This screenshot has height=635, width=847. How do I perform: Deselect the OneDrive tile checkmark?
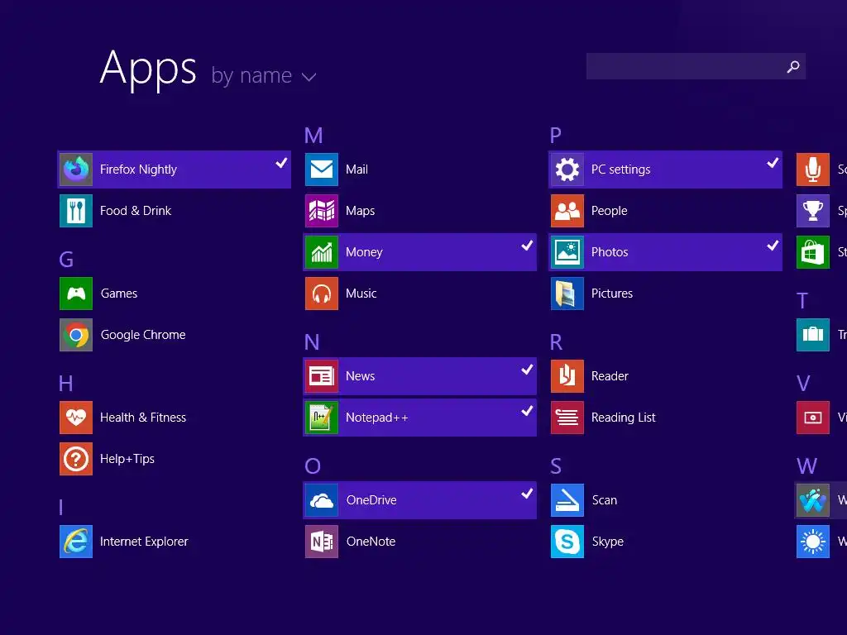click(x=527, y=494)
